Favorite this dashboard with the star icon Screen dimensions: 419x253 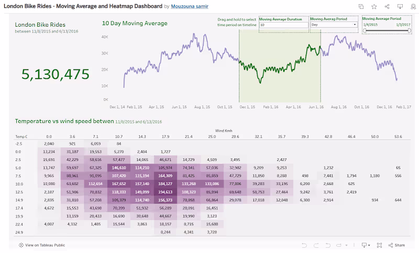[x=374, y=7]
